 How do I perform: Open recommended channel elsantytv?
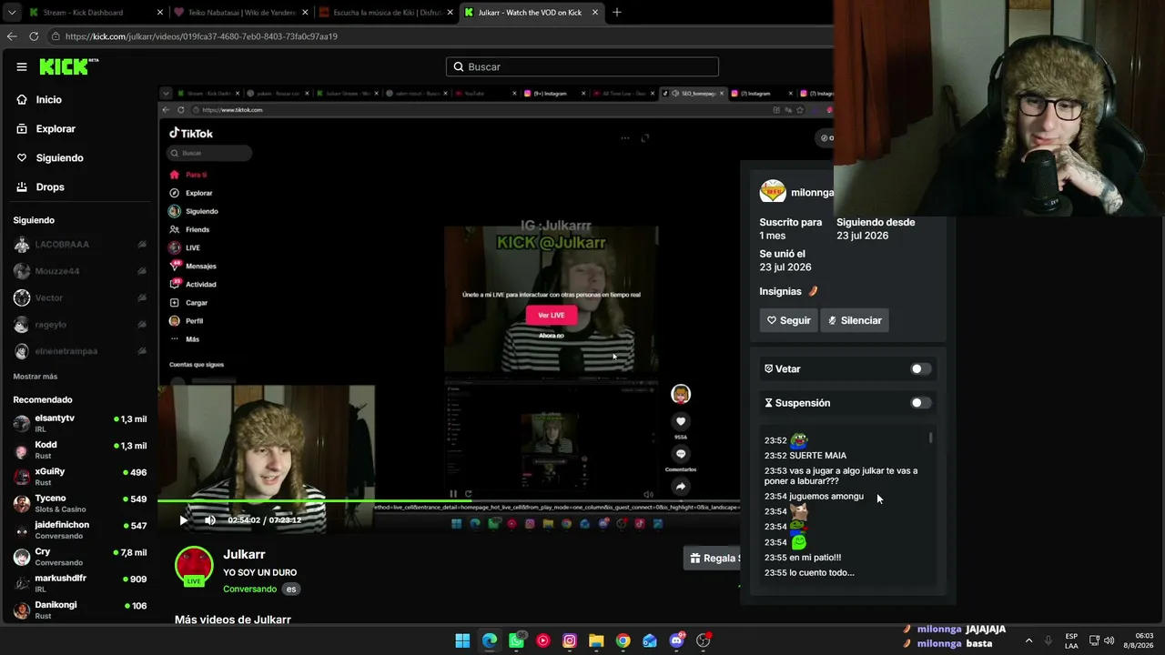pyautogui.click(x=80, y=423)
